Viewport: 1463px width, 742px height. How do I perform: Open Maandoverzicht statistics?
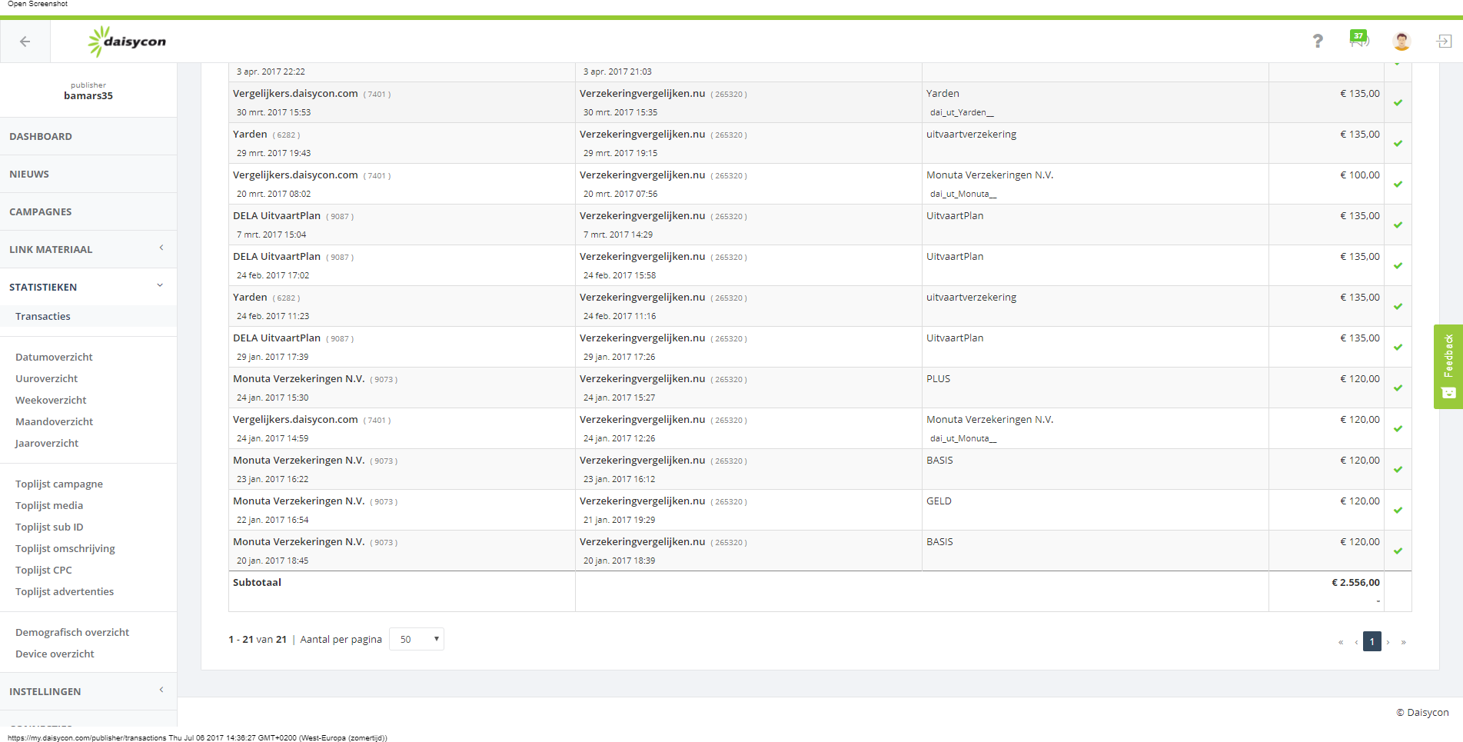point(54,421)
